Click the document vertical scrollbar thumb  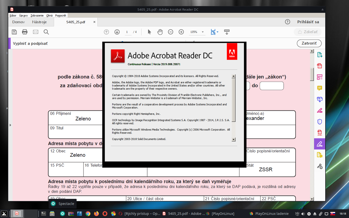(x=312, y=74)
